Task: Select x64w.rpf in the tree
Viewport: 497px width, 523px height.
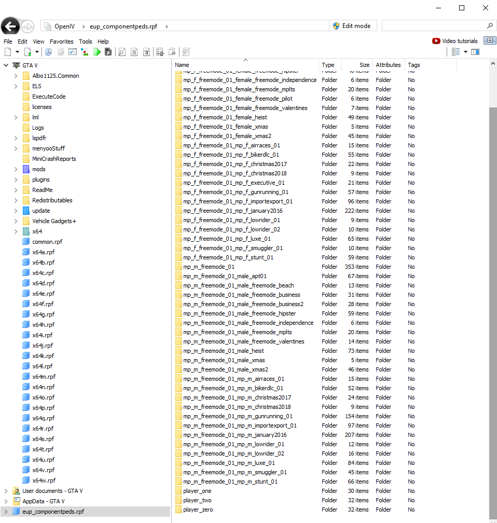Action: [x=44, y=480]
